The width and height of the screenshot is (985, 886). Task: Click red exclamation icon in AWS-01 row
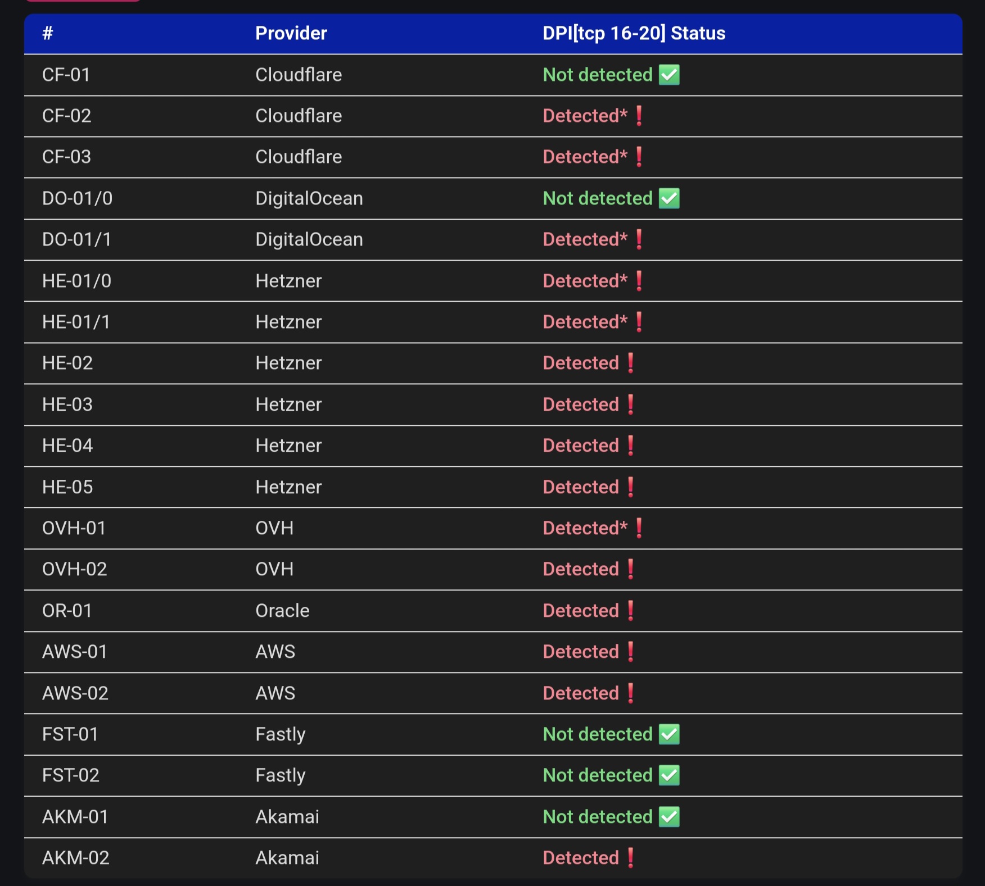click(631, 652)
